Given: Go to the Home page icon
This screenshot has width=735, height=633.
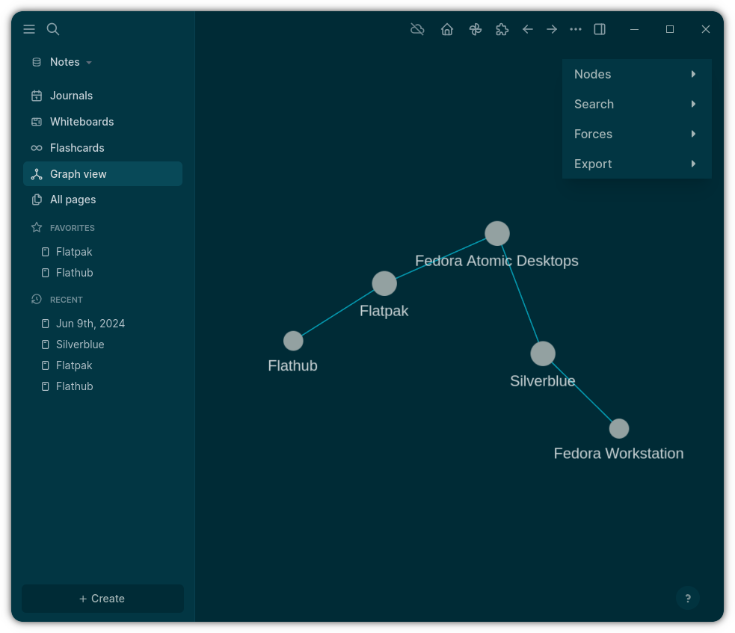Looking at the screenshot, I should [x=447, y=29].
